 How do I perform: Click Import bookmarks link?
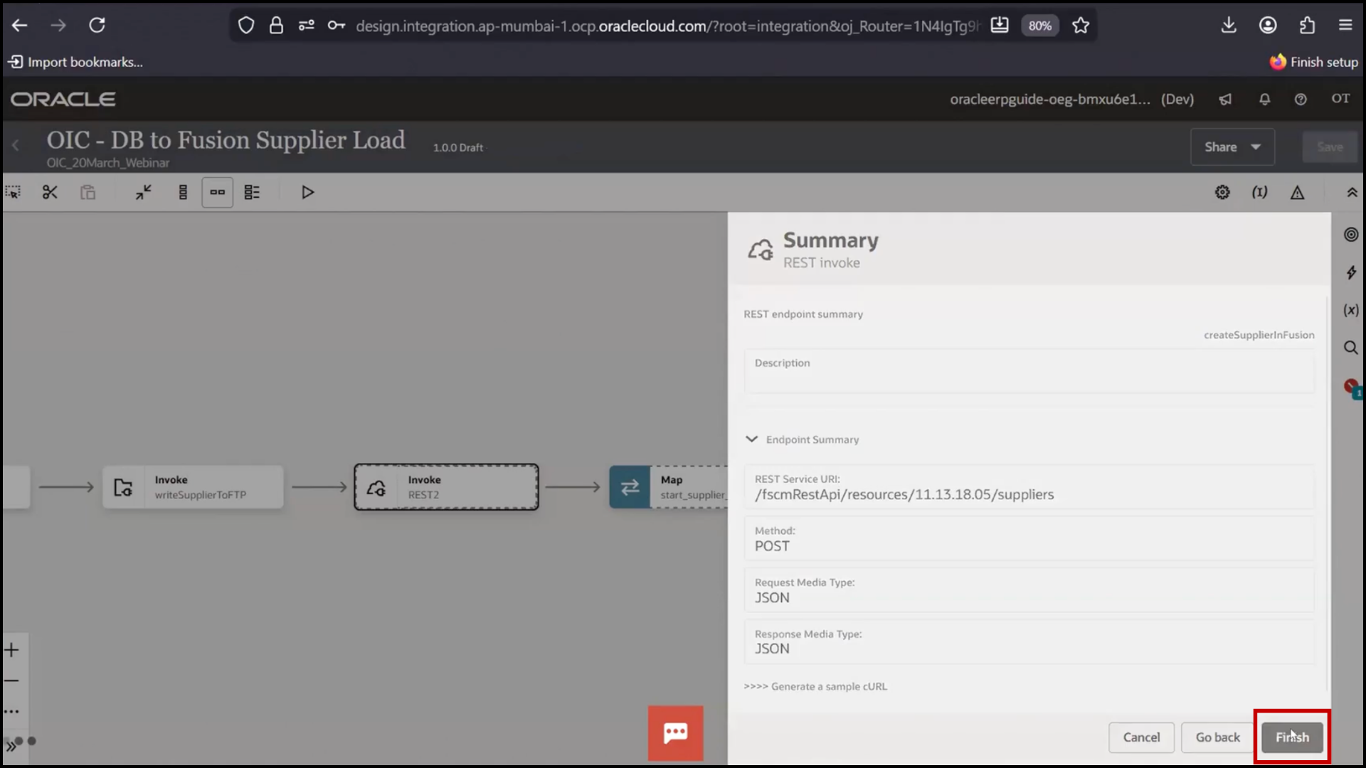click(75, 62)
